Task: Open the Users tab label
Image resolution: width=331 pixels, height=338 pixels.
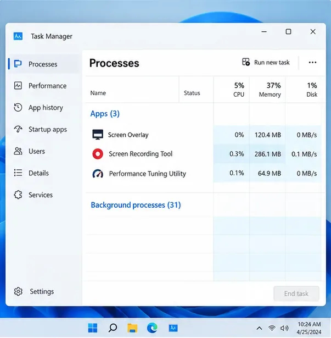Action: tap(37, 151)
